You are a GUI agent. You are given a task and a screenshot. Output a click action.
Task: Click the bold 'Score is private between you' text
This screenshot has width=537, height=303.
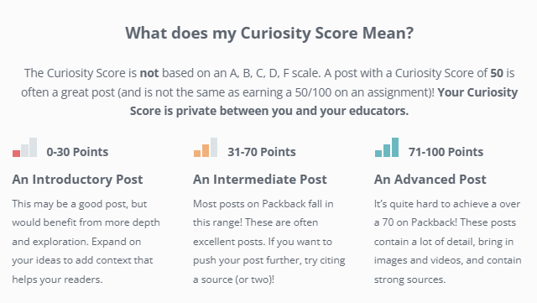click(211, 111)
